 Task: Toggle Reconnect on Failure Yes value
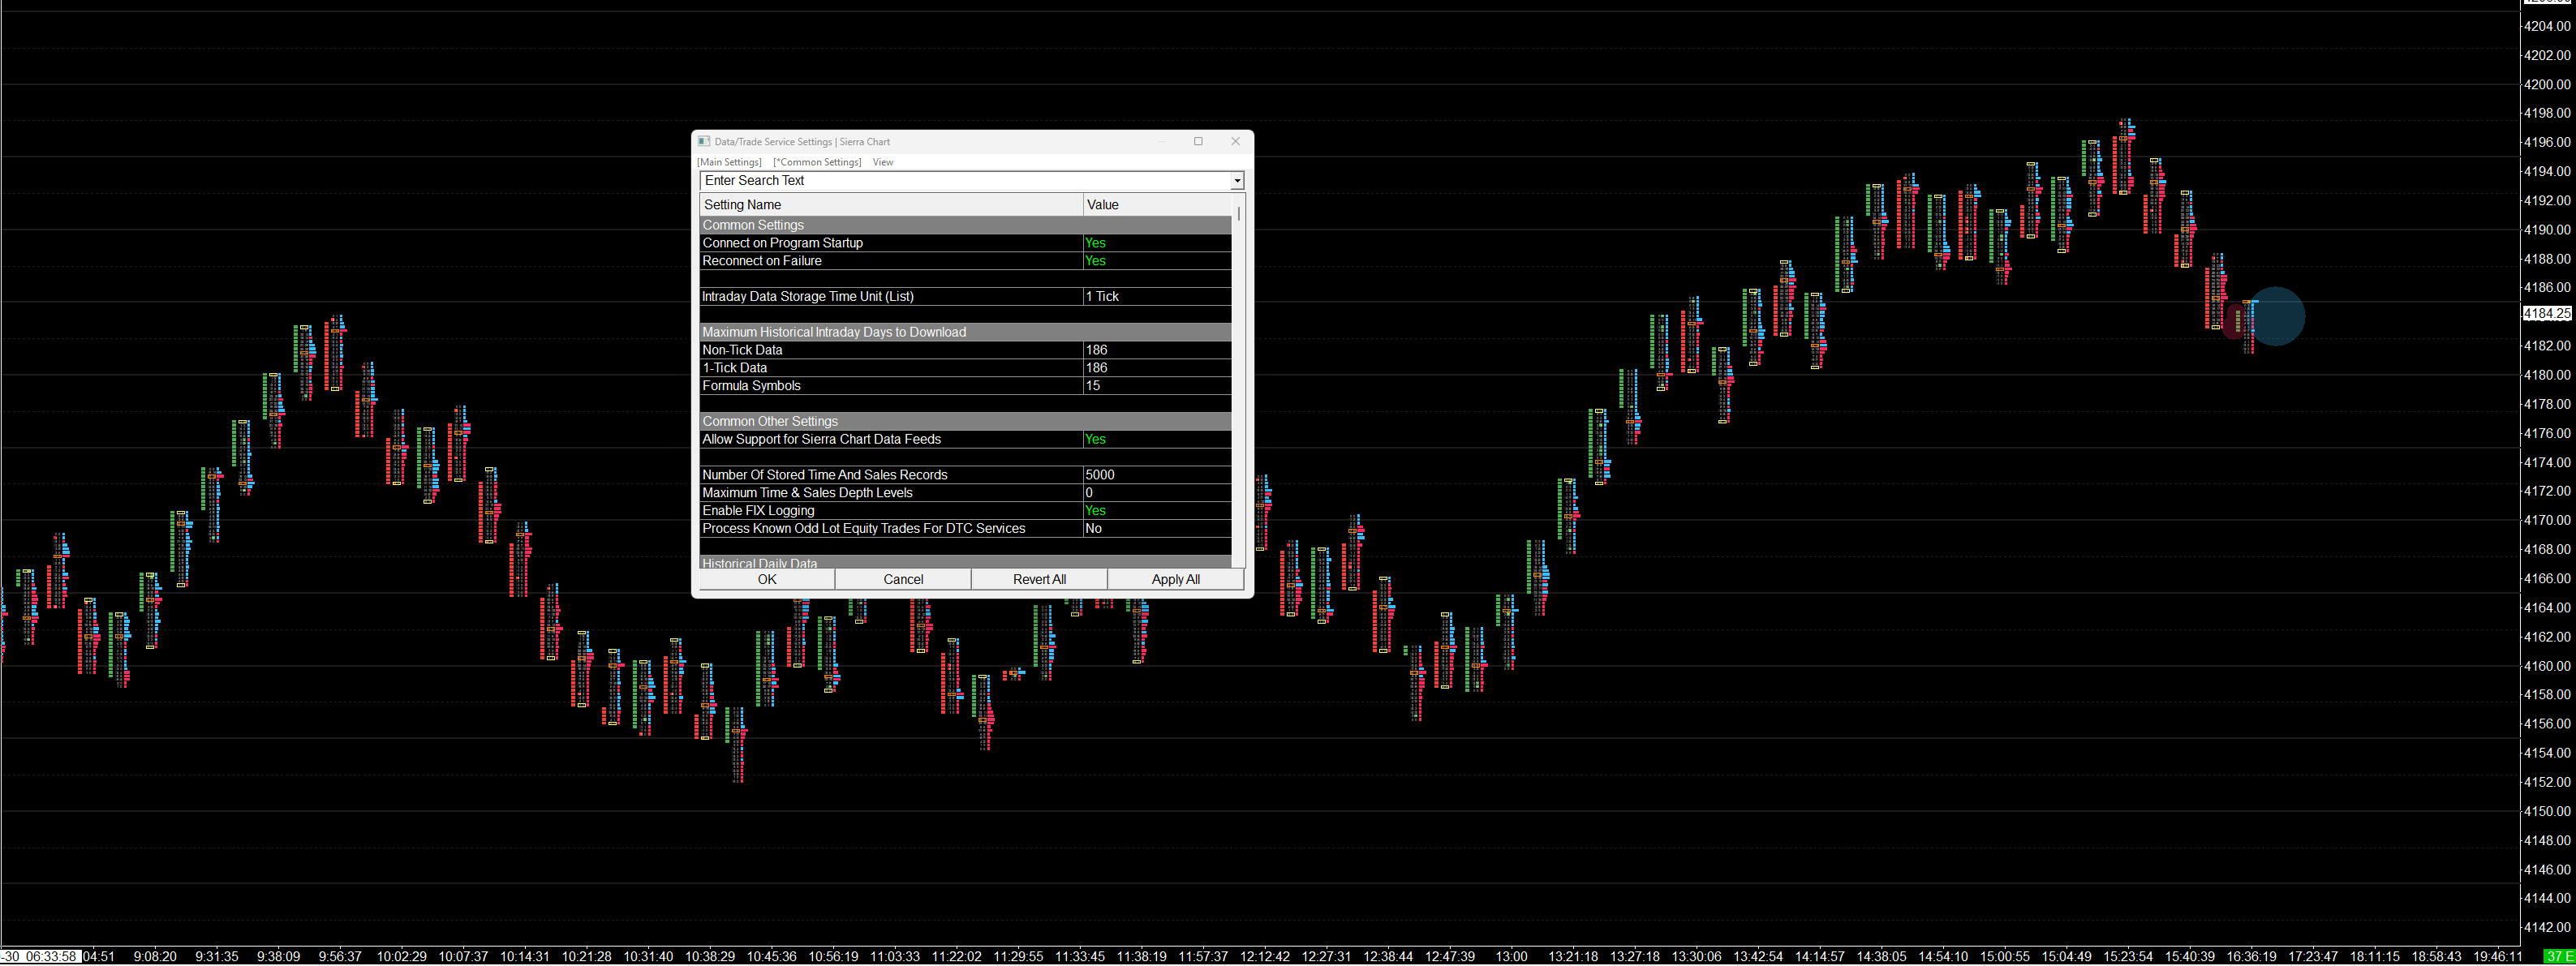(x=1095, y=261)
